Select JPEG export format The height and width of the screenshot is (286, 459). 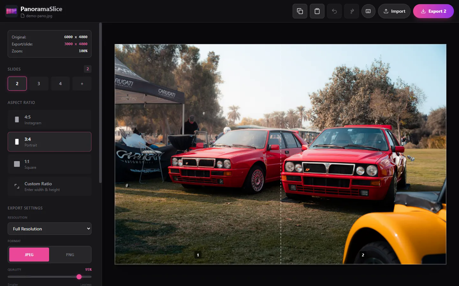pyautogui.click(x=29, y=255)
